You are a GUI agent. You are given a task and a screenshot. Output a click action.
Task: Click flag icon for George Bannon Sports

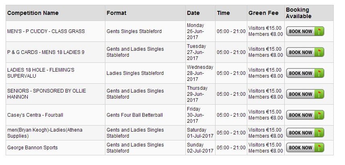pyautogui.click(x=319, y=148)
